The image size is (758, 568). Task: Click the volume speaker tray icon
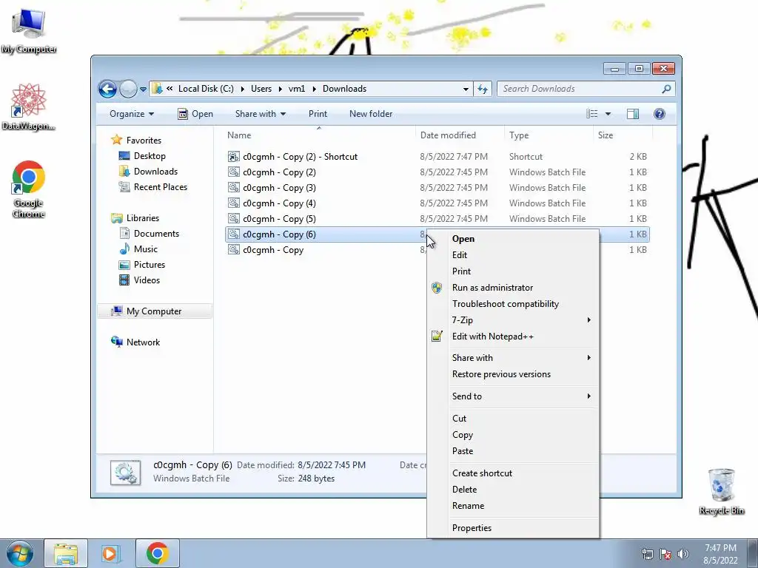tap(683, 554)
